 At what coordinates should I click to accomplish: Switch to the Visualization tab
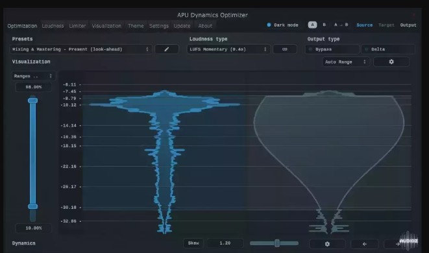tap(106, 26)
